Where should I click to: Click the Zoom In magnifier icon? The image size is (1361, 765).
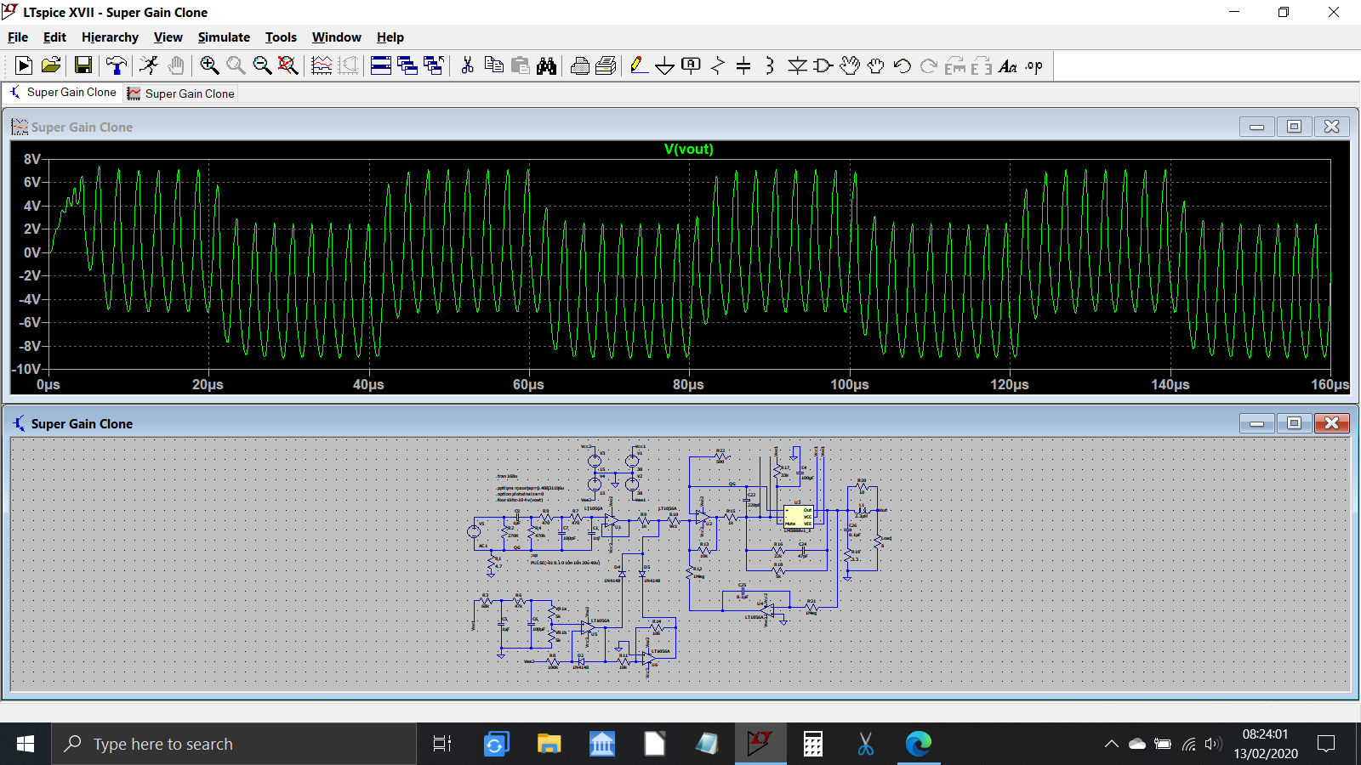pyautogui.click(x=209, y=65)
